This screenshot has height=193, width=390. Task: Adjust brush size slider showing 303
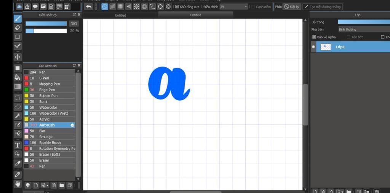pos(46,24)
